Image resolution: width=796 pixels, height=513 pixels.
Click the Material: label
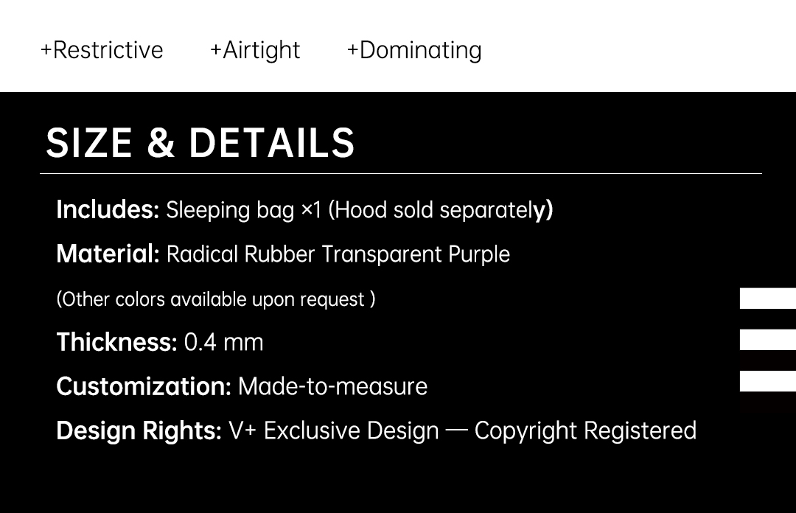click(108, 254)
